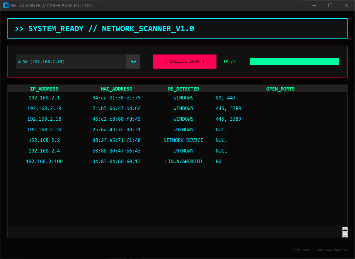Click scrollbar down arrow in log panel
Image resolution: width=355 pixels, height=259 pixels.
(345, 236)
